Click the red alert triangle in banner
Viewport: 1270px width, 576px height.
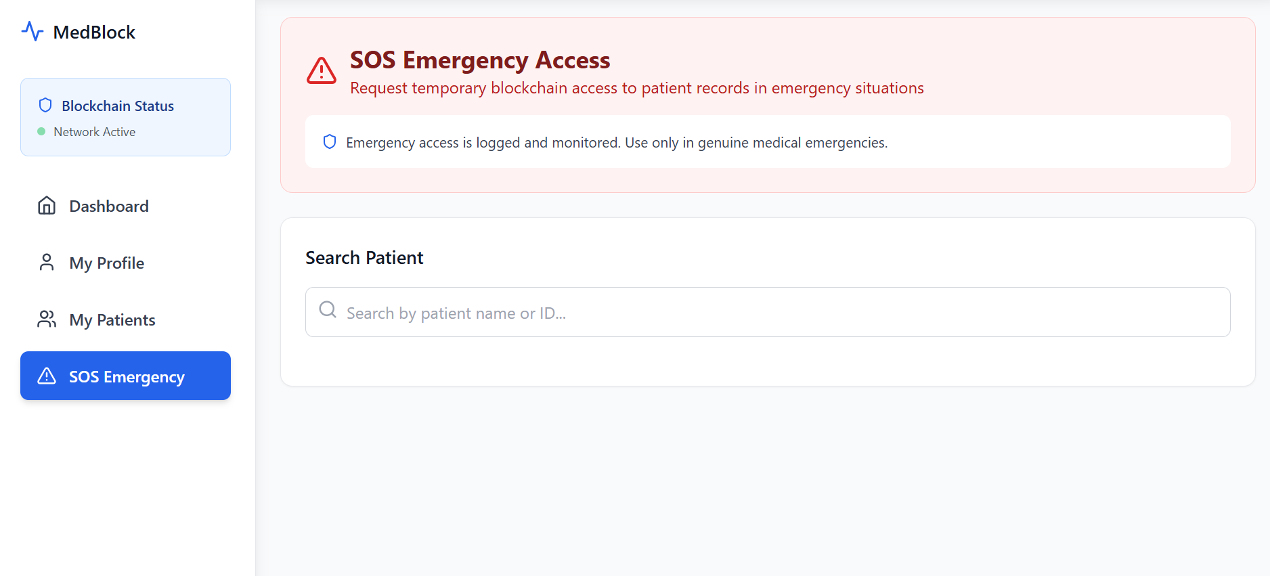322,70
